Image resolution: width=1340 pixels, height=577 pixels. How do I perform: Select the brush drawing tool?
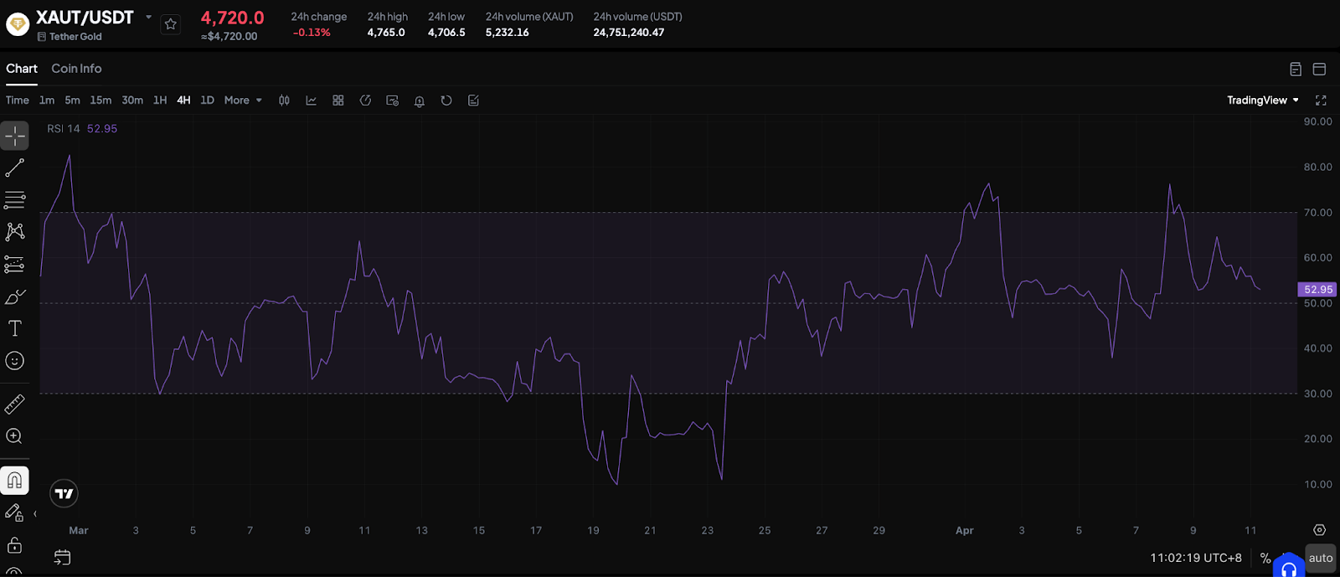15,297
